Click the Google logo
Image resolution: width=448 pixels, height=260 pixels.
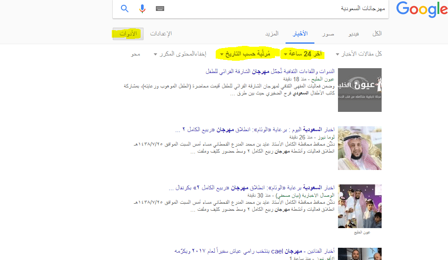click(x=422, y=9)
